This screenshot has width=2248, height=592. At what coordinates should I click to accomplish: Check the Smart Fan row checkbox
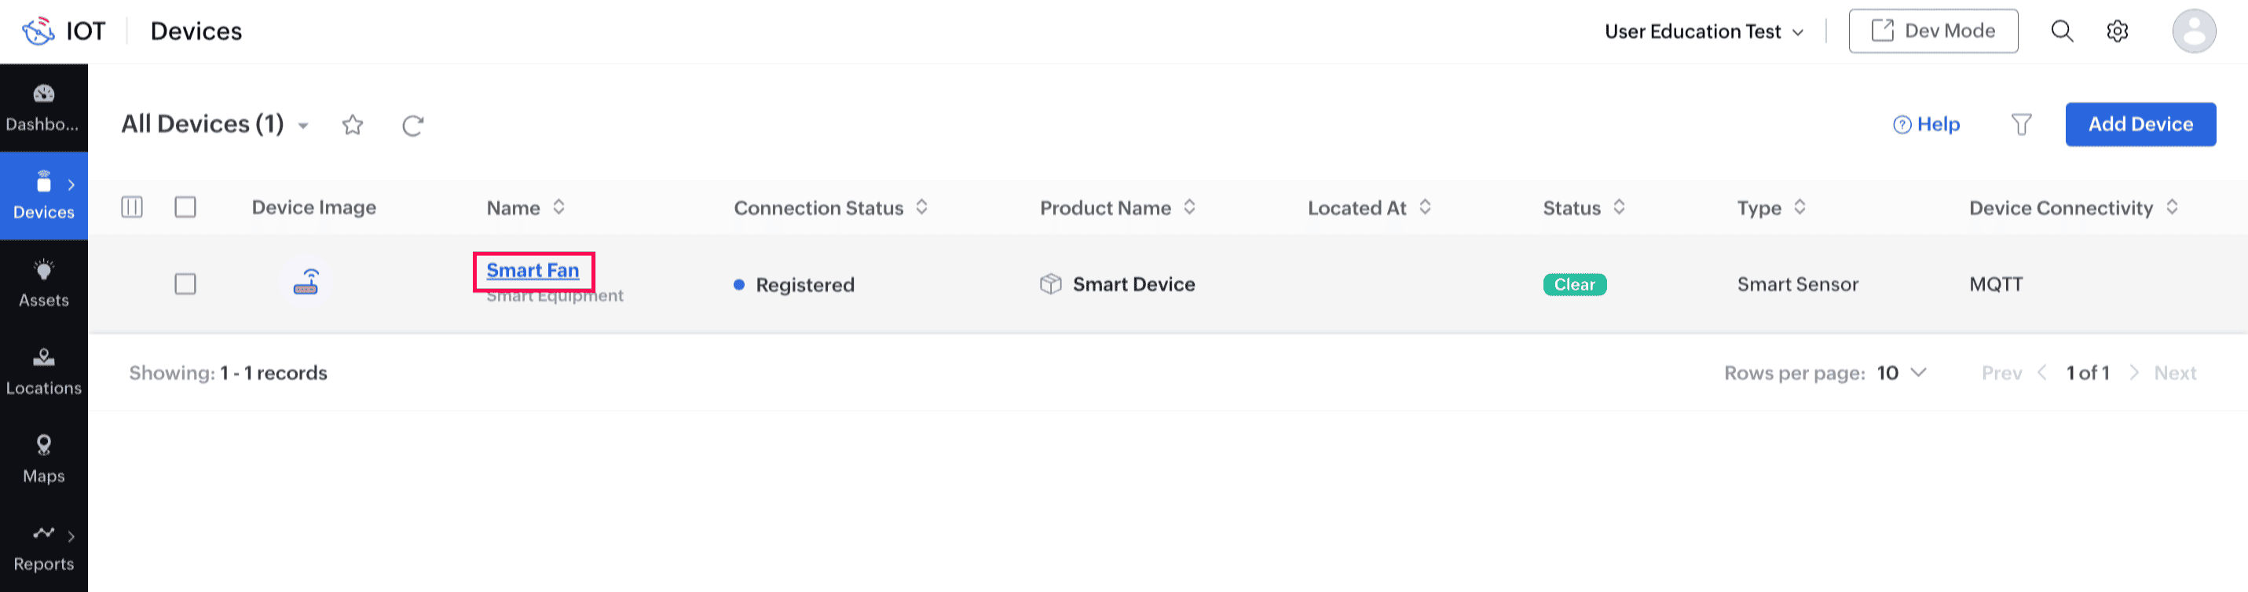(x=185, y=284)
